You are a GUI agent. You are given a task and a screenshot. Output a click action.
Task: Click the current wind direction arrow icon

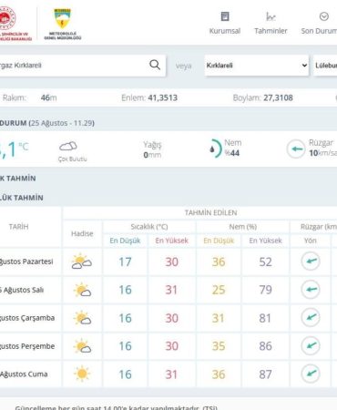[296, 149]
